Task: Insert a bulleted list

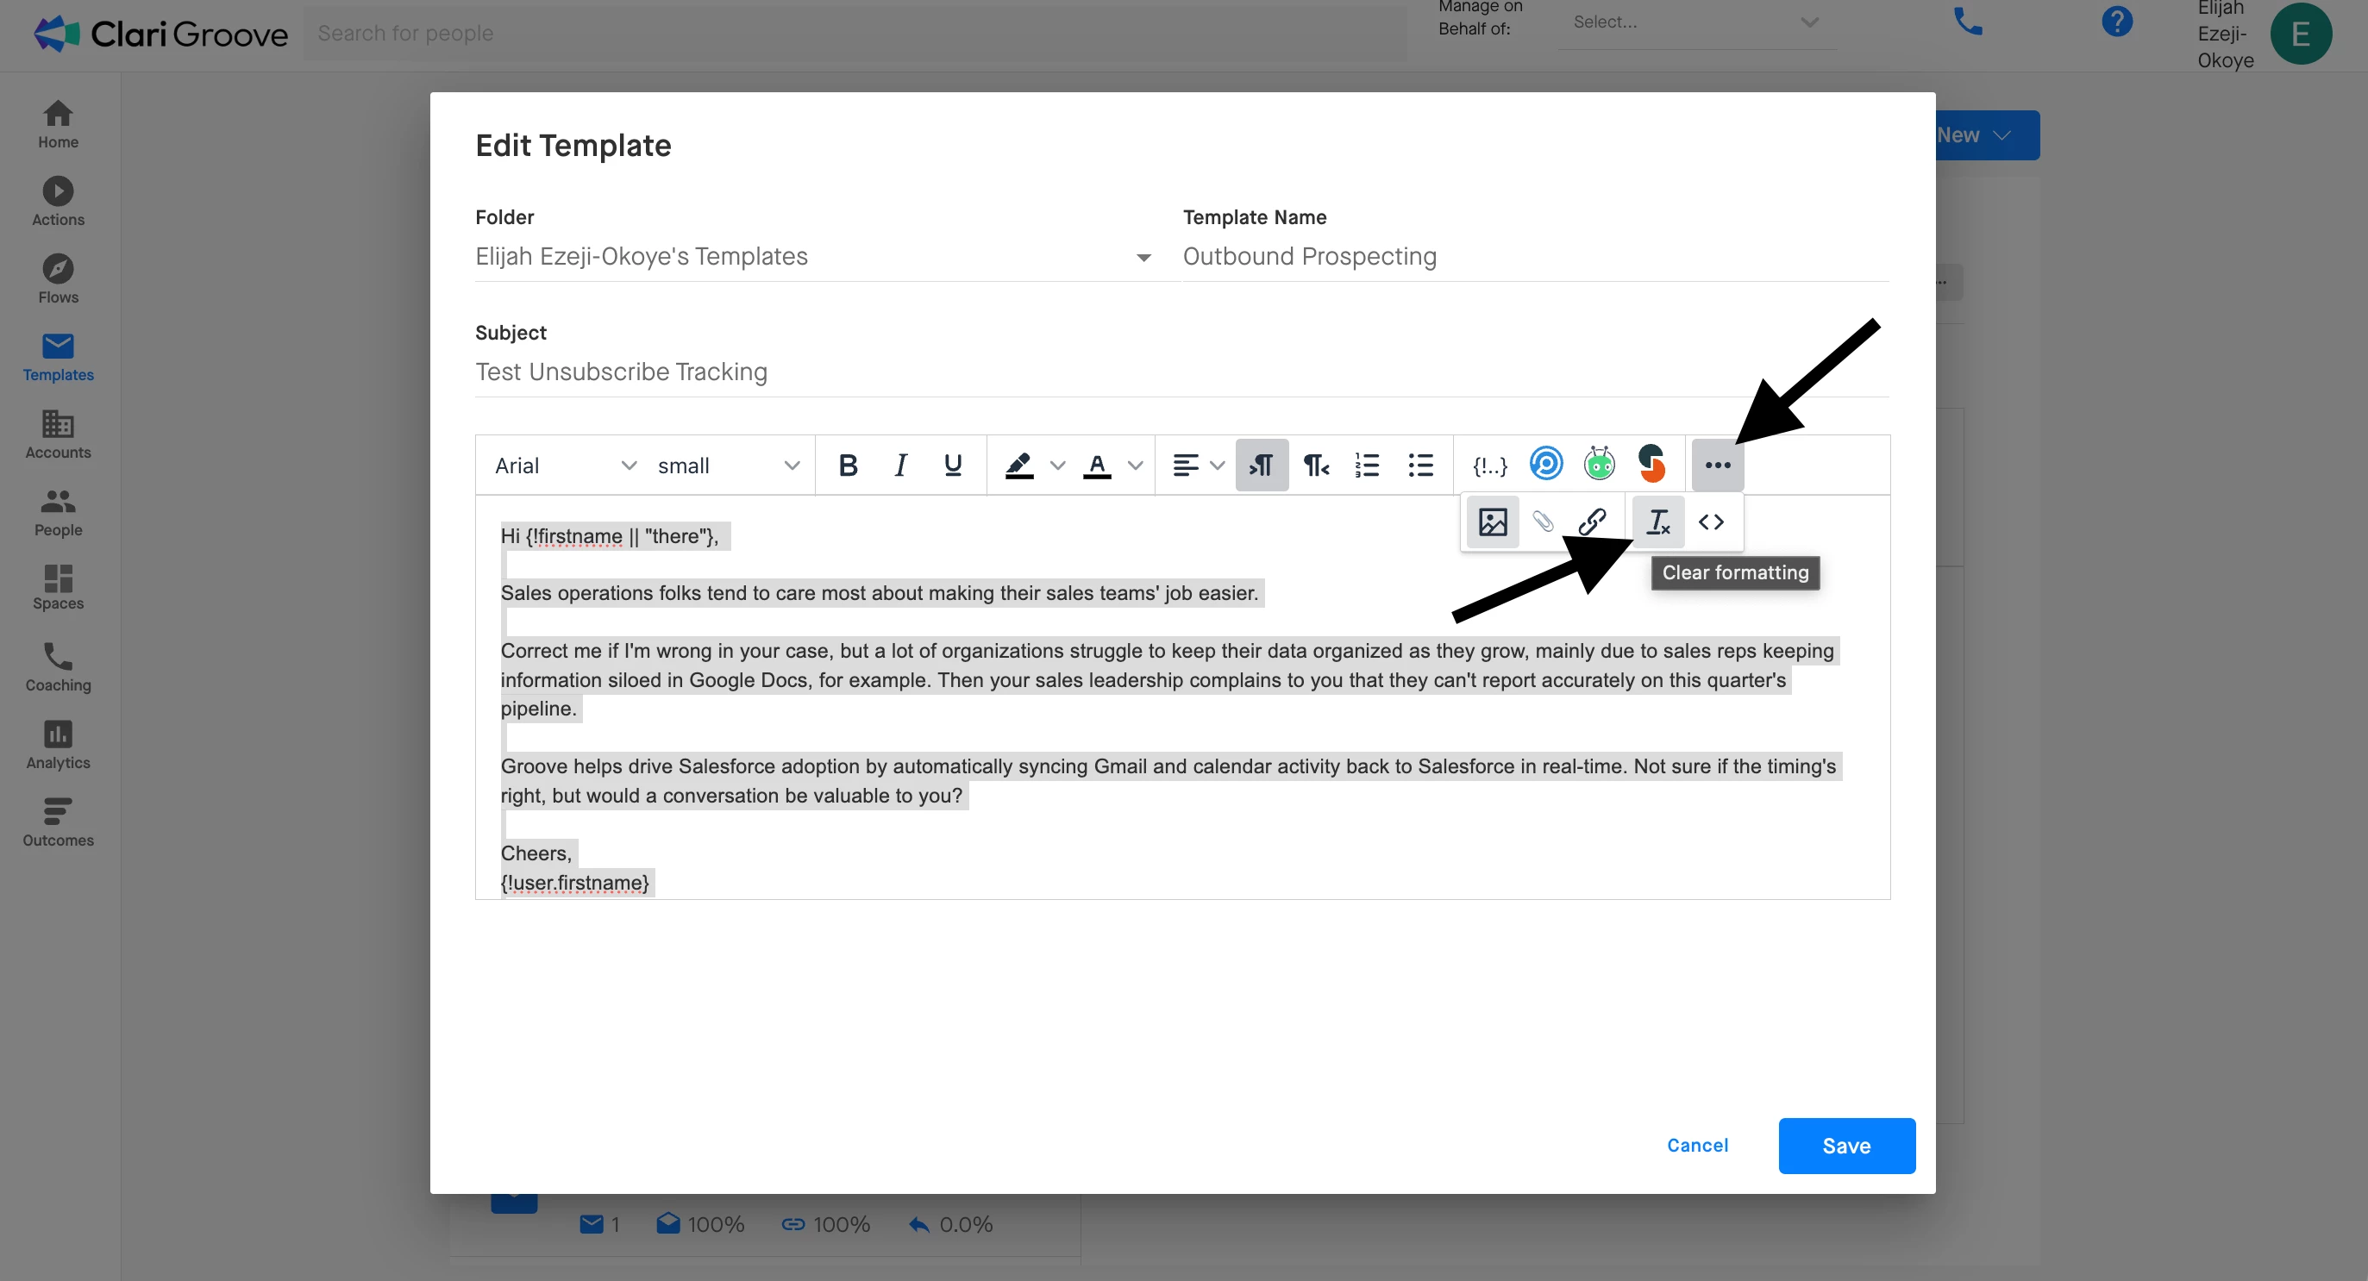Action: 1420,466
